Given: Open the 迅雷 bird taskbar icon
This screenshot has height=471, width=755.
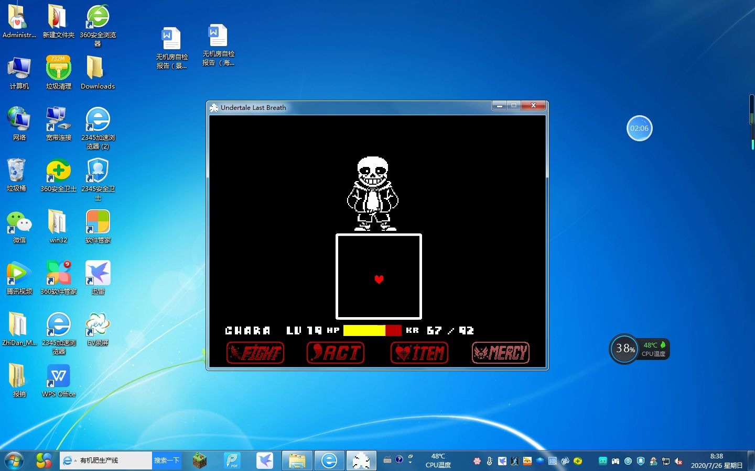Looking at the screenshot, I should [x=265, y=461].
